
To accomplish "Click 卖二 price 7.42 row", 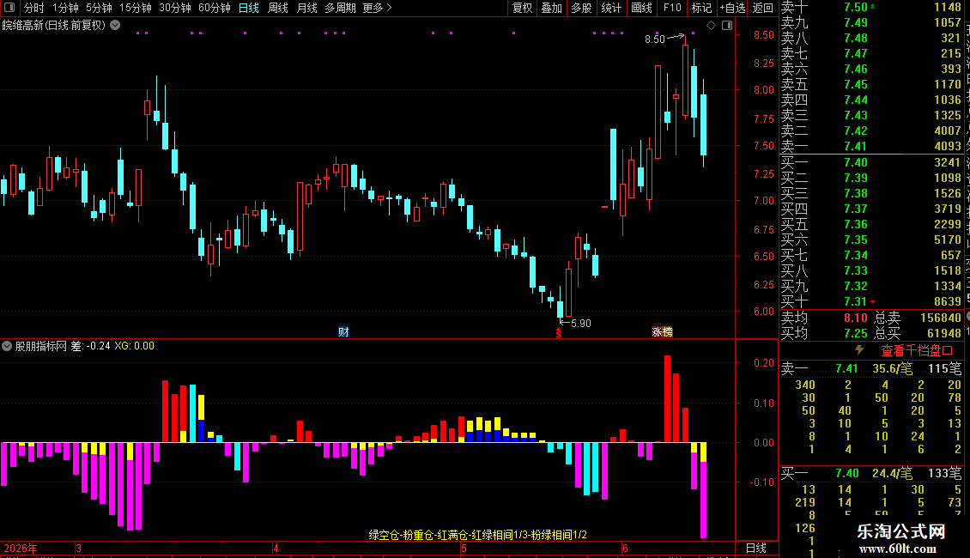I will 871,130.
